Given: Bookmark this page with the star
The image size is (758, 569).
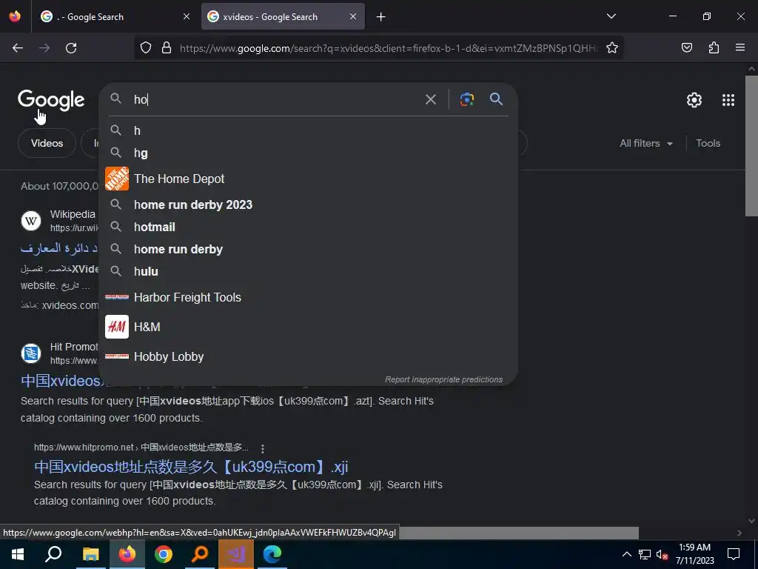Looking at the screenshot, I should (612, 48).
